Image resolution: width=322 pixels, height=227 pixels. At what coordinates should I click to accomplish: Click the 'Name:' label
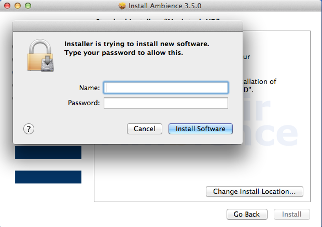pos(90,88)
